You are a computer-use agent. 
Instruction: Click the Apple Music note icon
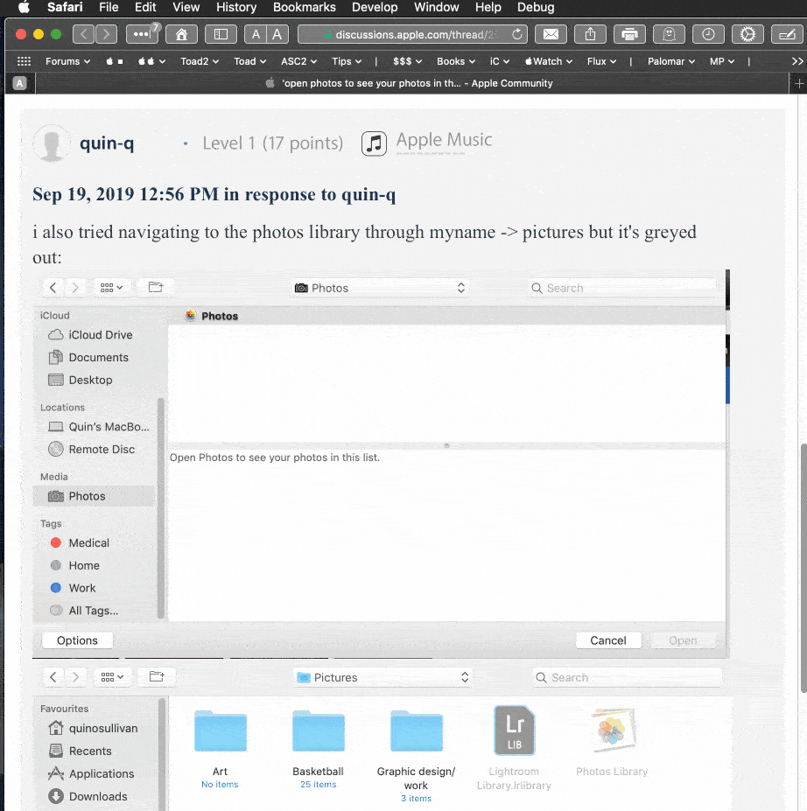click(374, 143)
